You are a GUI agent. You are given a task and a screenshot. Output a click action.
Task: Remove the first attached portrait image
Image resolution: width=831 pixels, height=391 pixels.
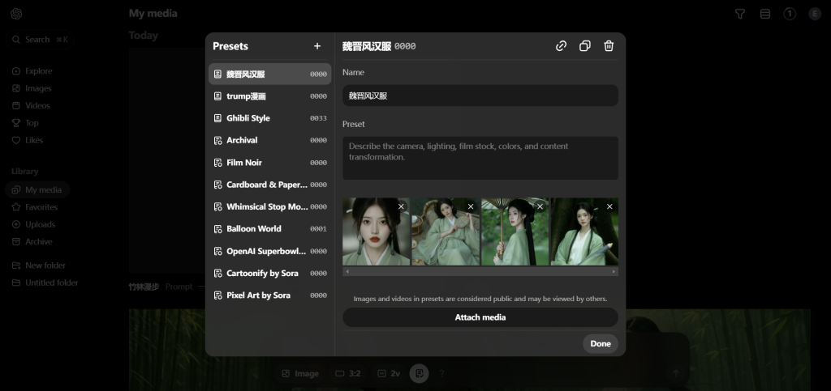pos(401,207)
